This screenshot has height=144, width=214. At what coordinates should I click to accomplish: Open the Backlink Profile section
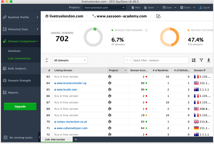[x=21, y=17]
